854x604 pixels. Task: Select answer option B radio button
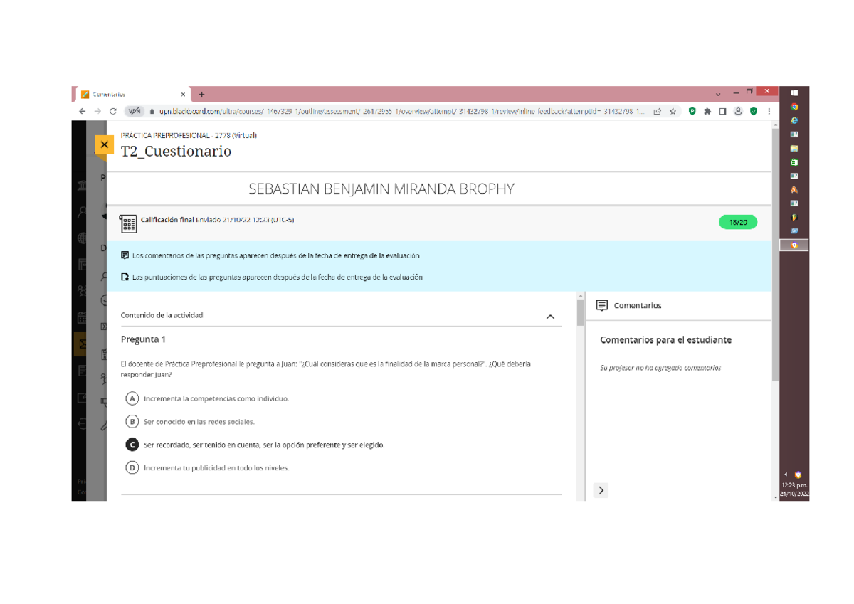pyautogui.click(x=132, y=421)
